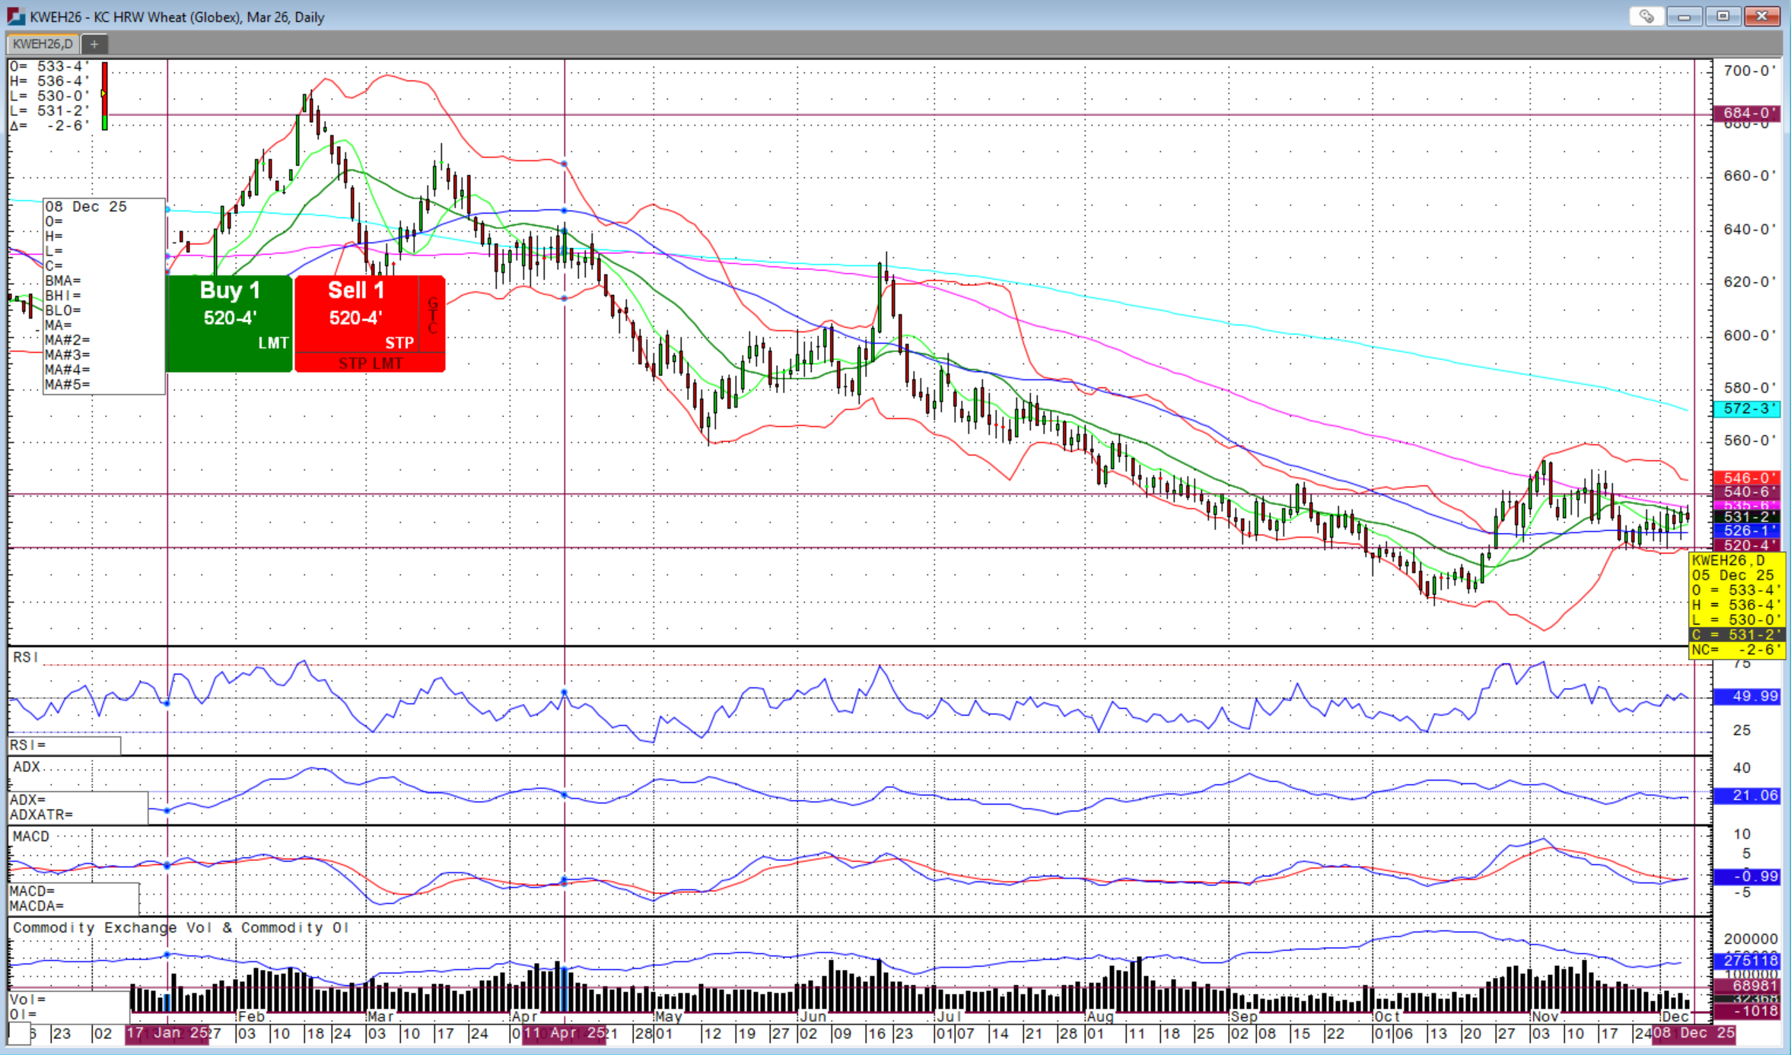Add a new chart tab with plus
Image resolution: width=1791 pixels, height=1055 pixels.
click(x=94, y=44)
